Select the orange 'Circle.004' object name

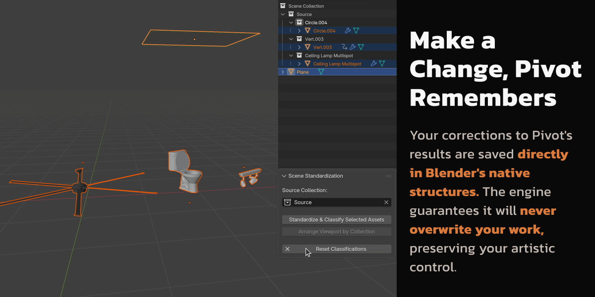click(324, 31)
